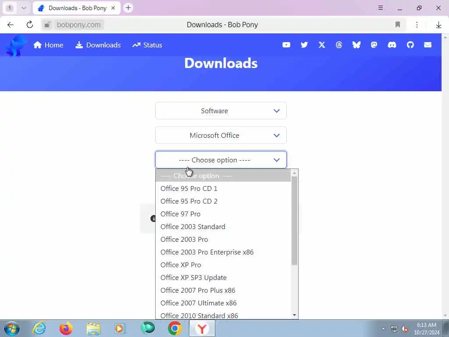This screenshot has height=337, width=449.
Task: Click the network tray icon
Action: 394,329
